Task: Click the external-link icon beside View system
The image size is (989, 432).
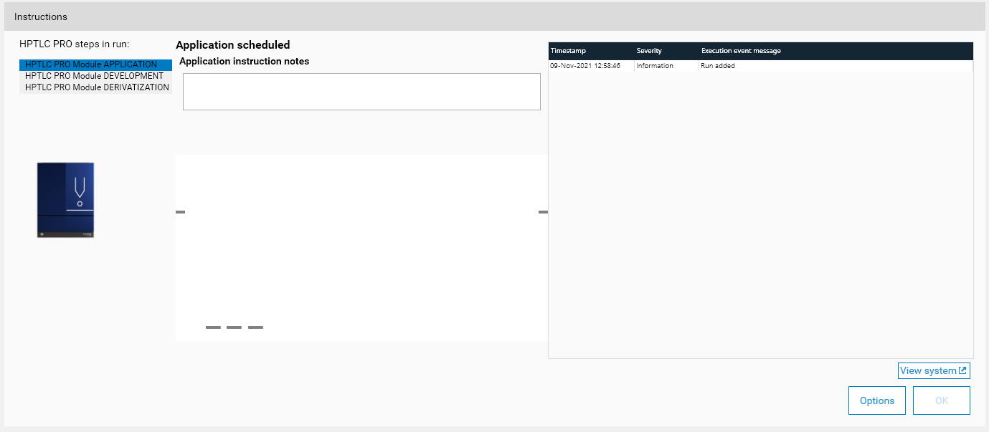Action: pos(963,371)
